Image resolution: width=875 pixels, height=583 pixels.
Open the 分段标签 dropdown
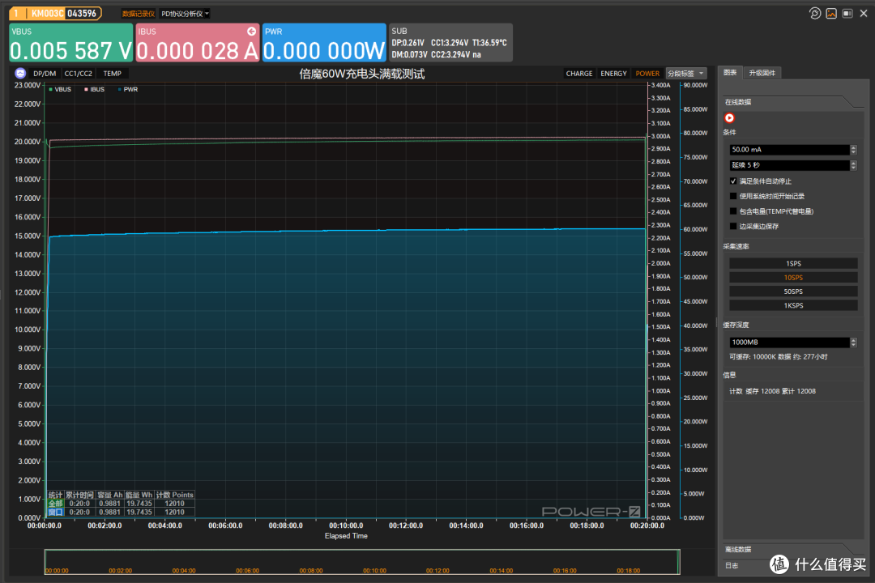(686, 73)
